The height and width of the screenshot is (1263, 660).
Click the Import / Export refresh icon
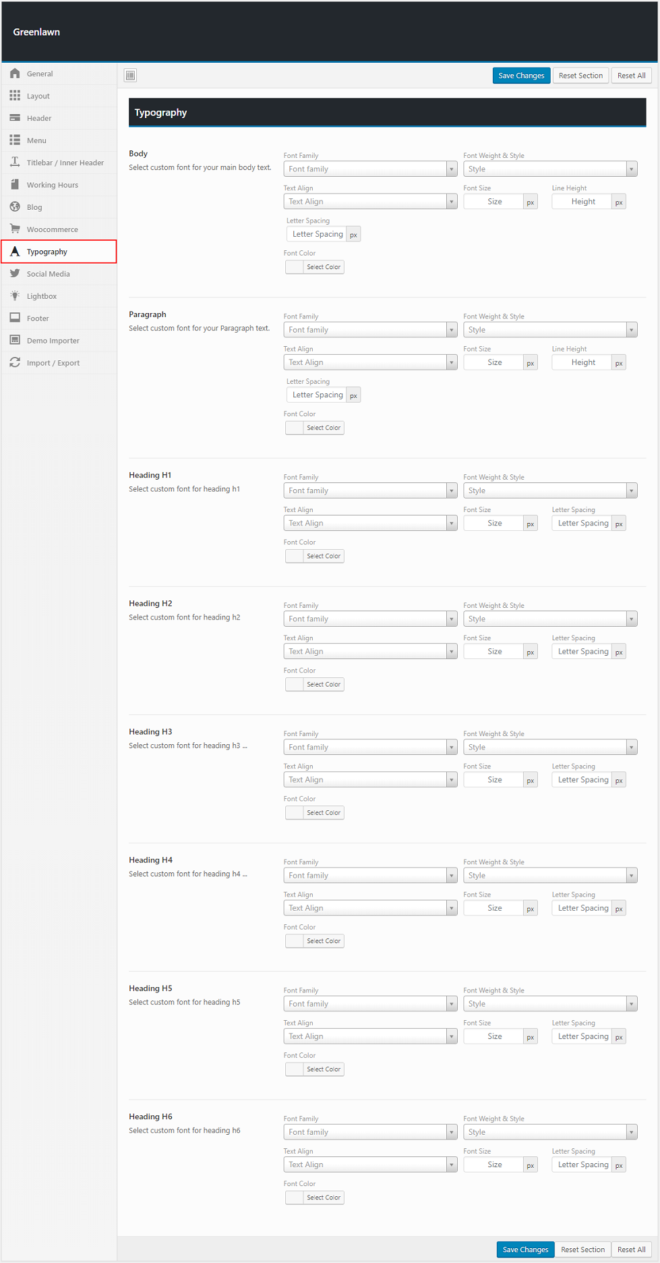pos(15,363)
